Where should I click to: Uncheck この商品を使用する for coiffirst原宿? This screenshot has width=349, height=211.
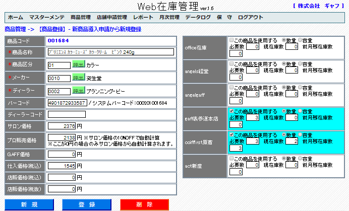tap(231, 135)
